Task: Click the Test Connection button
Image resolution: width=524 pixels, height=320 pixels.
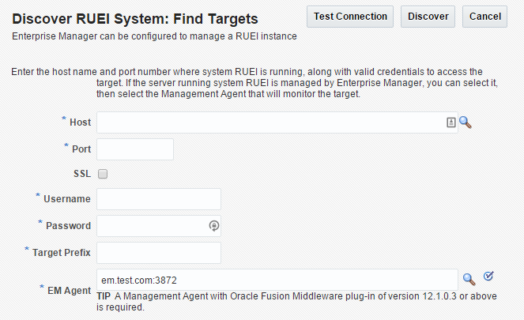Action: tap(350, 17)
